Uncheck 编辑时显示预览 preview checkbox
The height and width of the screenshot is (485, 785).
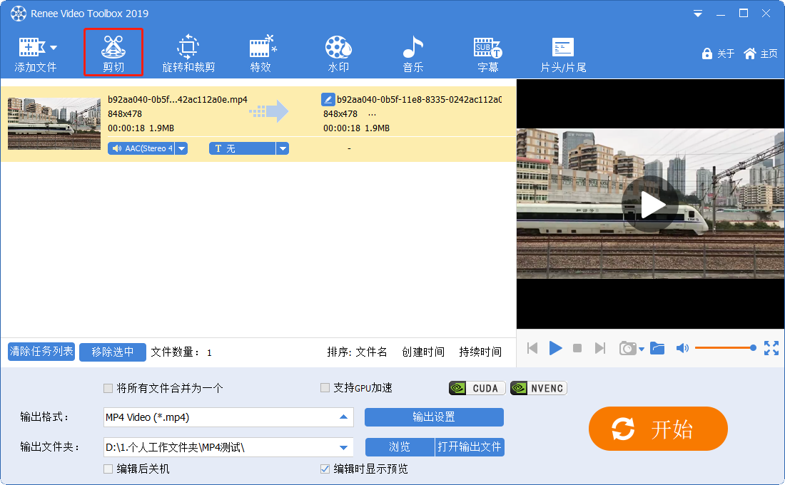[x=325, y=469]
